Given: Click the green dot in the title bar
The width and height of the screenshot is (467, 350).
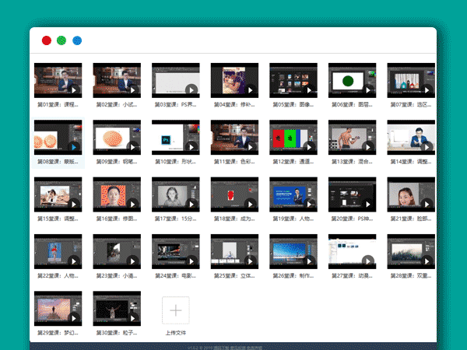Looking at the screenshot, I should pyautogui.click(x=62, y=40).
